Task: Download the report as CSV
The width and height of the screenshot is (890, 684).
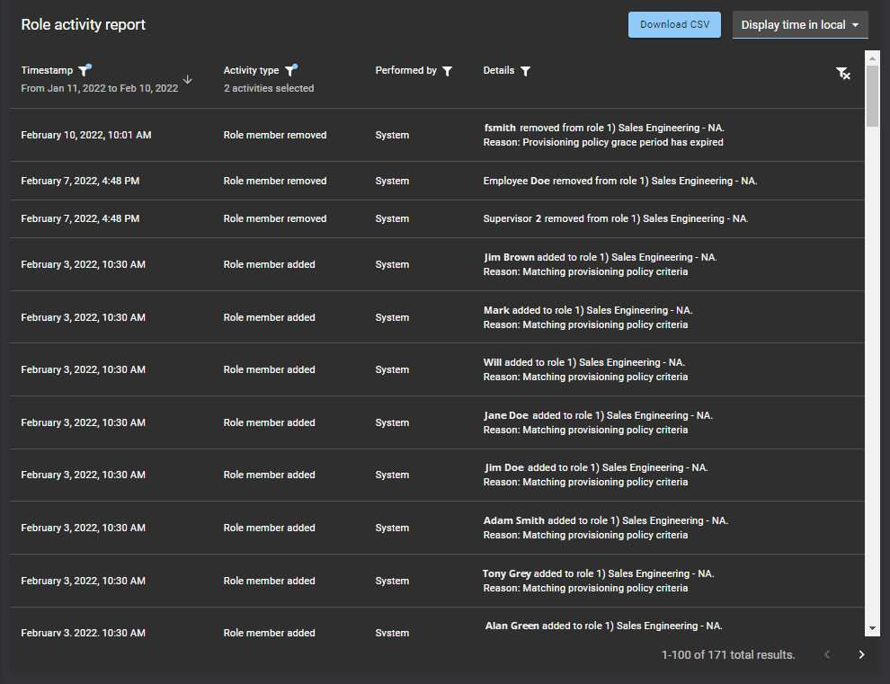Action: tap(674, 25)
